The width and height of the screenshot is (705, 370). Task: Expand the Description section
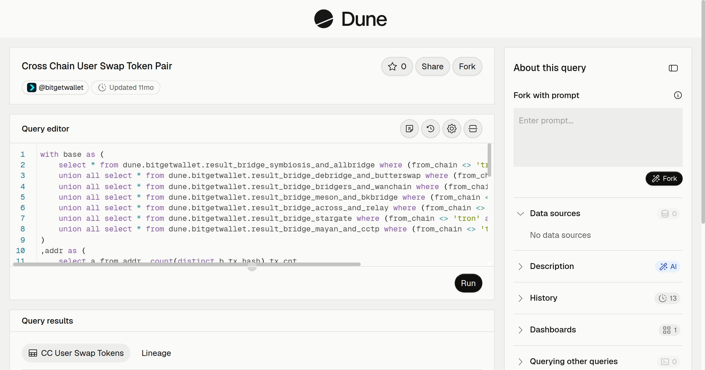pyautogui.click(x=521, y=266)
